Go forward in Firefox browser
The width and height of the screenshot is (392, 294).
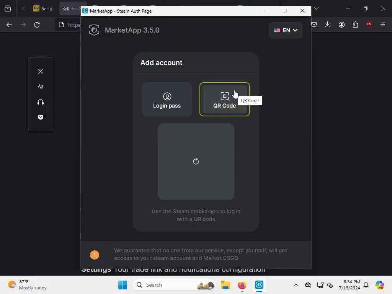(x=23, y=25)
